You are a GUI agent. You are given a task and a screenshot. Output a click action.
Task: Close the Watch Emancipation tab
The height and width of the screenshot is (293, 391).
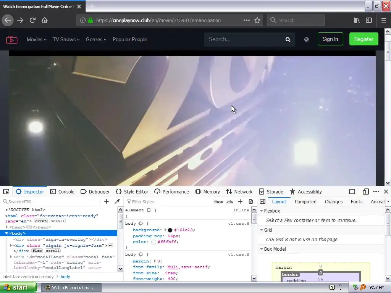[x=79, y=6]
